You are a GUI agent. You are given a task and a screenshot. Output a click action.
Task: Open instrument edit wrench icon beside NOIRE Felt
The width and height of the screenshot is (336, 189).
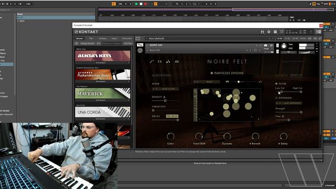[x=140, y=45]
